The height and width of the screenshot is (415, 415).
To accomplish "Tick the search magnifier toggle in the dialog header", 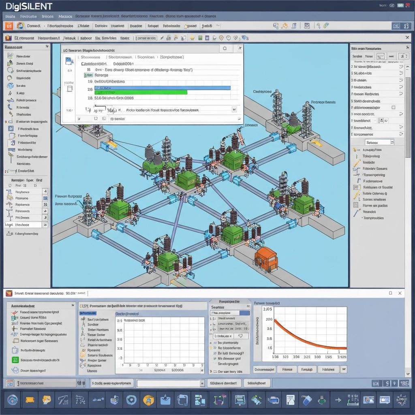I will point(225,49).
